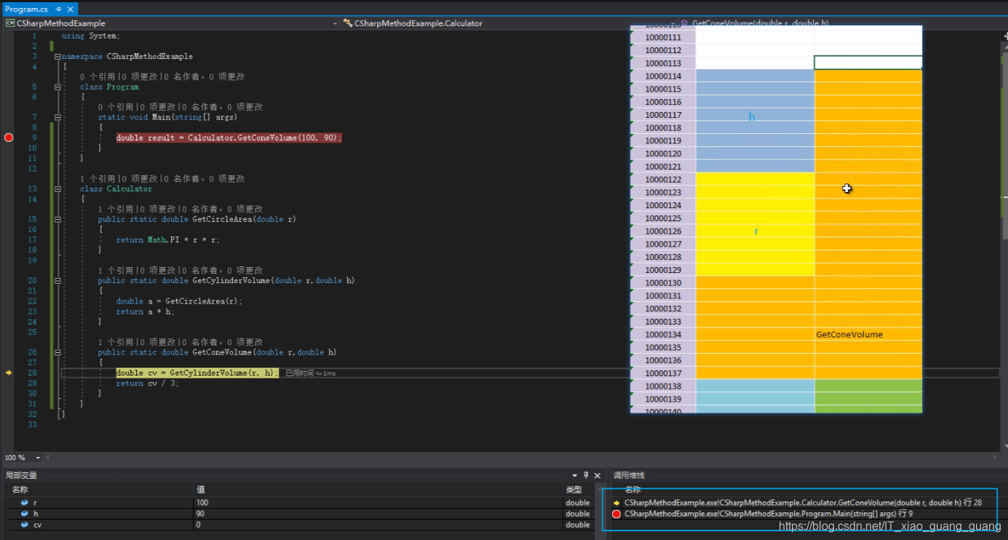Screen dimensions: 1008x540
Task: Collapse the GetCircleArea method block
Action: [57, 219]
